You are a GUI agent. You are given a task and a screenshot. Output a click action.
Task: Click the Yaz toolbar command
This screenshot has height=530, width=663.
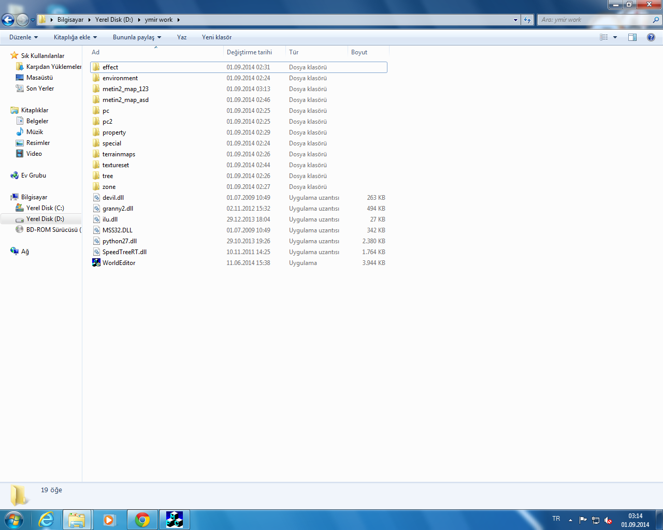point(182,37)
